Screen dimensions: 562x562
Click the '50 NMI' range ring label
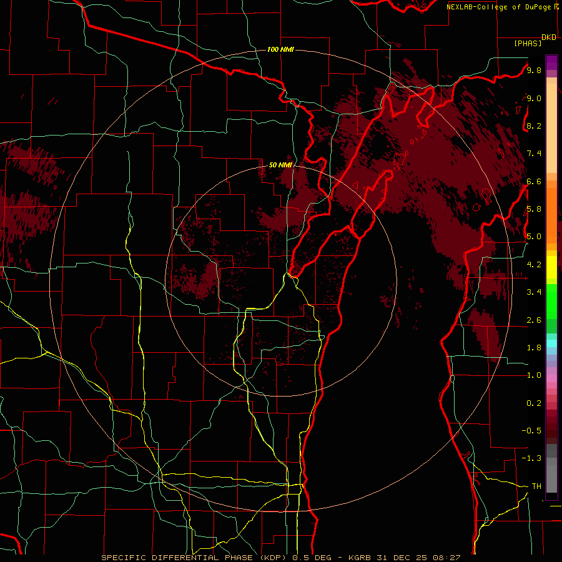(x=280, y=165)
